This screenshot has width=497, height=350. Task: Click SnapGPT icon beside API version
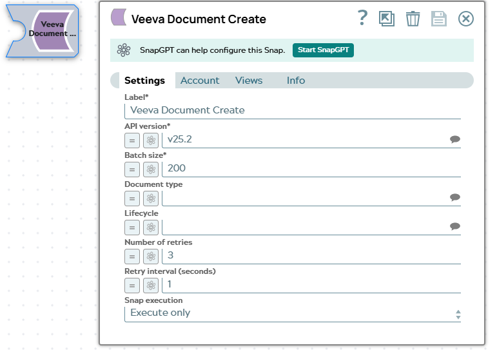pyautogui.click(x=151, y=141)
